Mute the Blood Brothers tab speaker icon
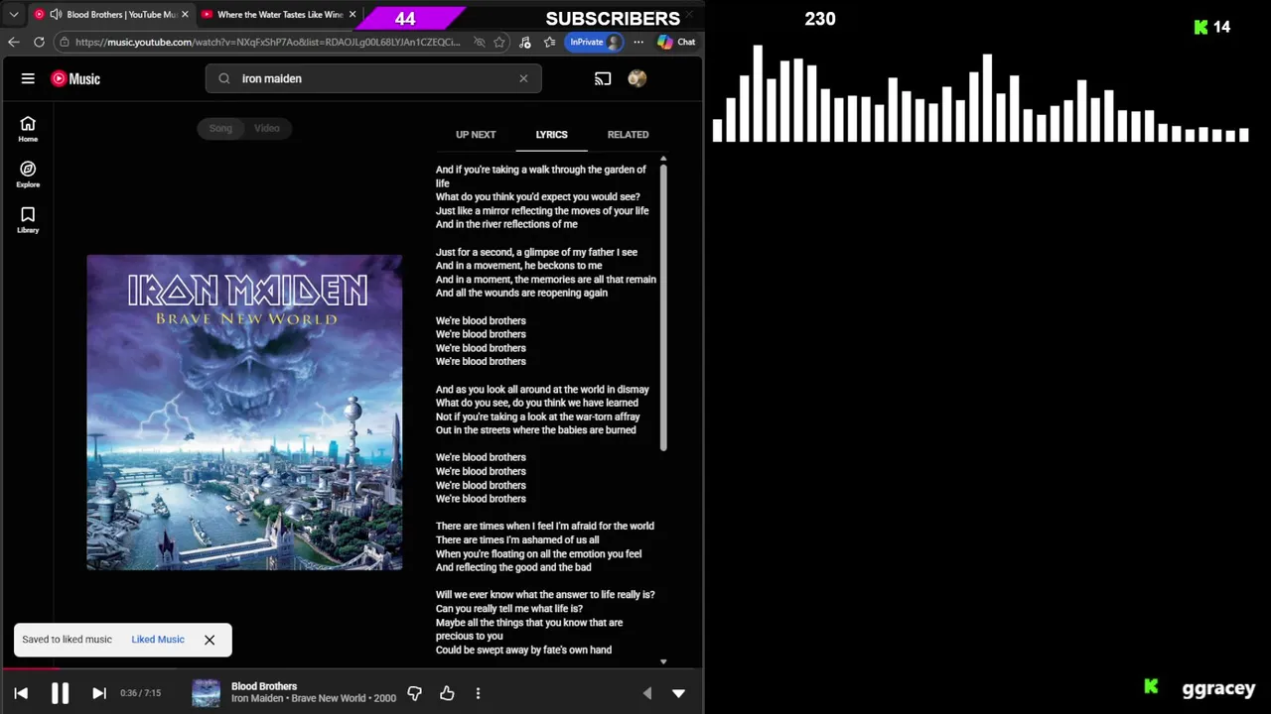This screenshot has height=714, width=1271. (x=56, y=15)
